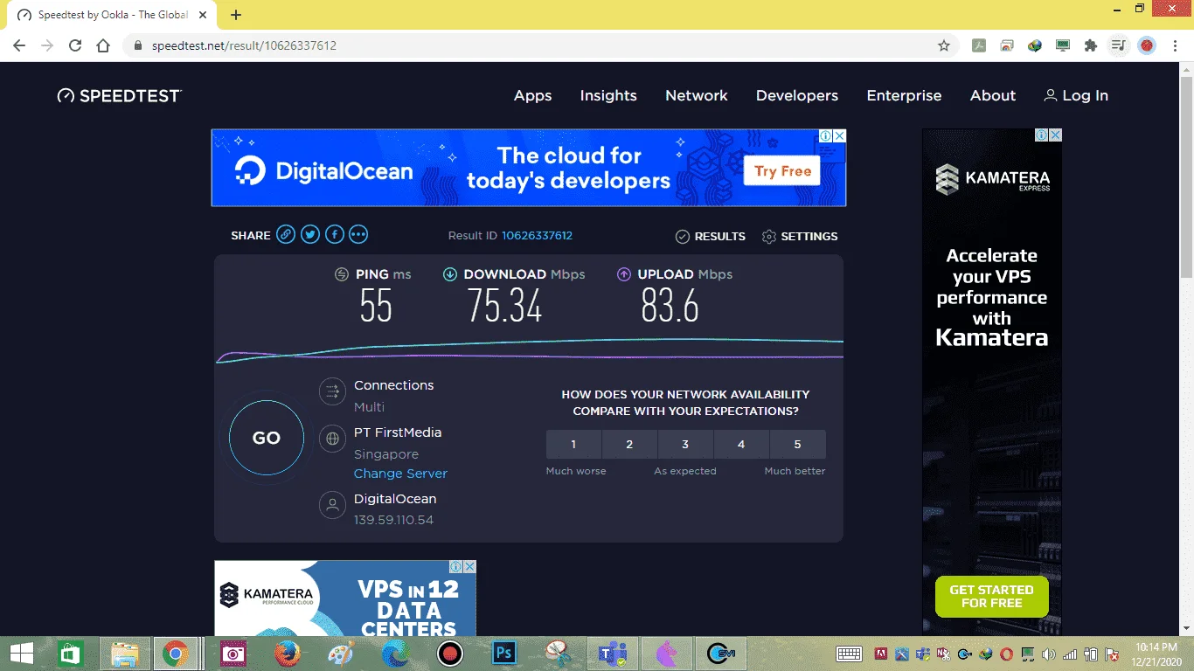Click the taskbar volume speaker icon
The width and height of the screenshot is (1194, 671).
(x=1048, y=654)
